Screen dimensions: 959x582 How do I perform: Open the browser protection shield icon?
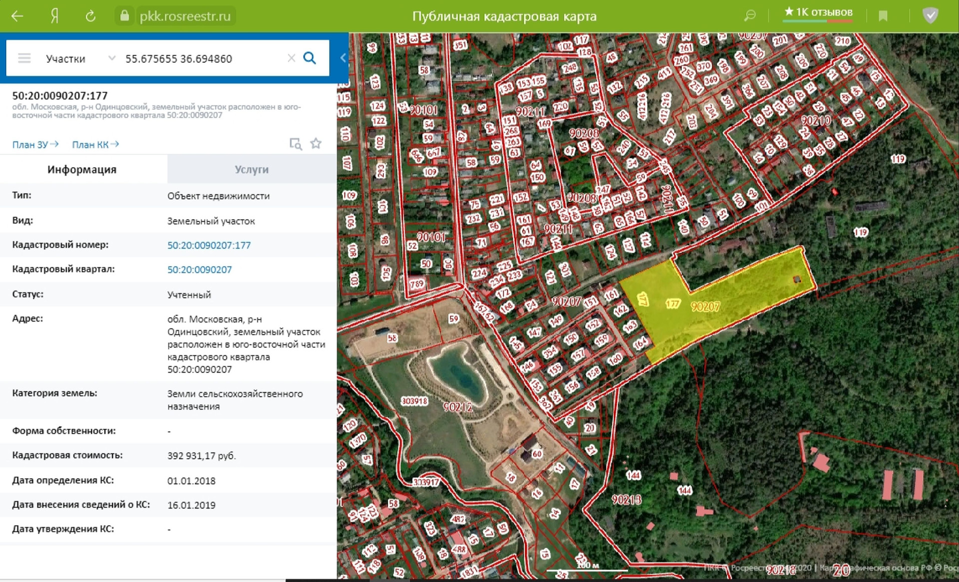(x=930, y=16)
